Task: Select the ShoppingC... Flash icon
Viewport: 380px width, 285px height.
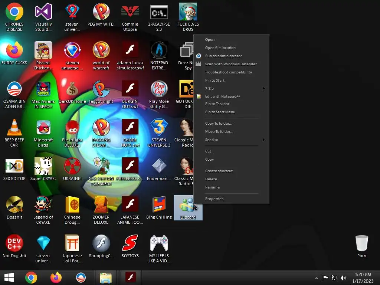Action: point(101,246)
